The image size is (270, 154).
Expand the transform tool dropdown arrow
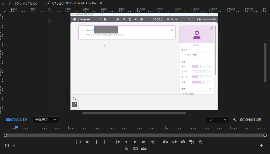[14, 146]
